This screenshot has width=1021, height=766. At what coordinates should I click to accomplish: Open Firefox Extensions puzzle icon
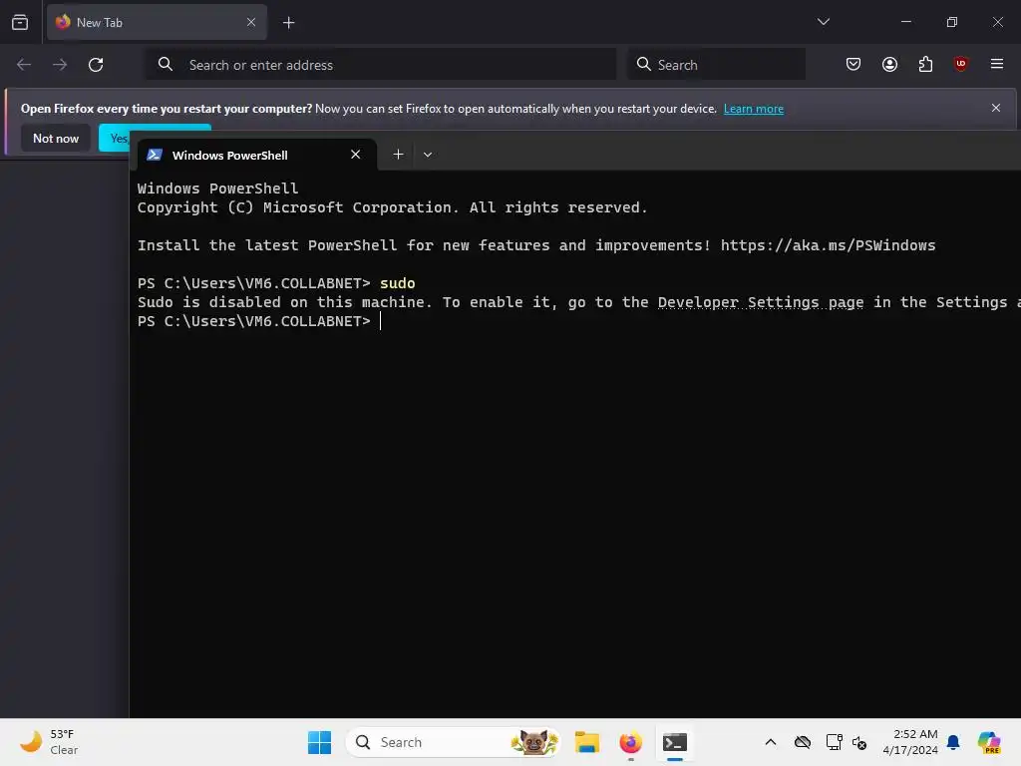pos(925,64)
